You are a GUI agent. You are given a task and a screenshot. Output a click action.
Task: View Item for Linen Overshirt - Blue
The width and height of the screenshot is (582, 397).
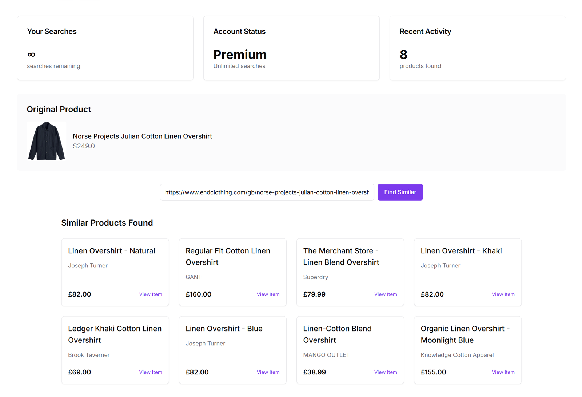[268, 372]
